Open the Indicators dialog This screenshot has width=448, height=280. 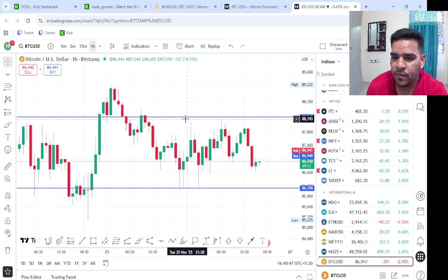coord(136,46)
